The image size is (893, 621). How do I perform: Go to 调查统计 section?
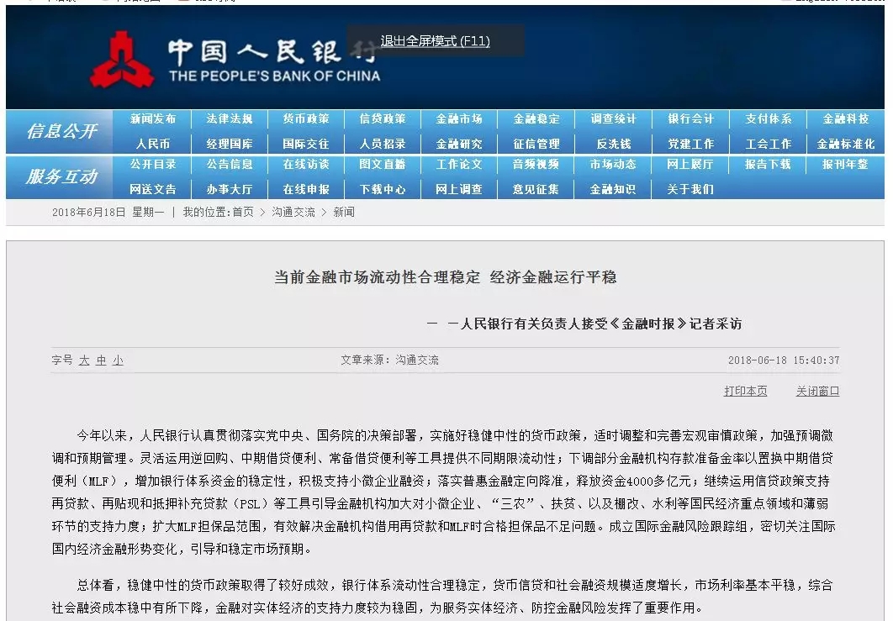(613, 119)
